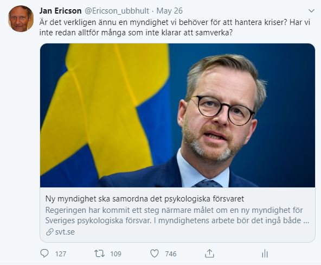Click the reply speech bubble icon
321x265 pixels.
[x=44, y=254]
